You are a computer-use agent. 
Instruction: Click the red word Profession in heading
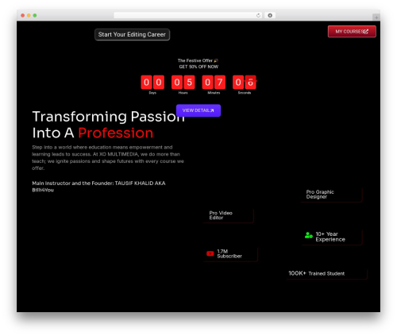coord(116,133)
